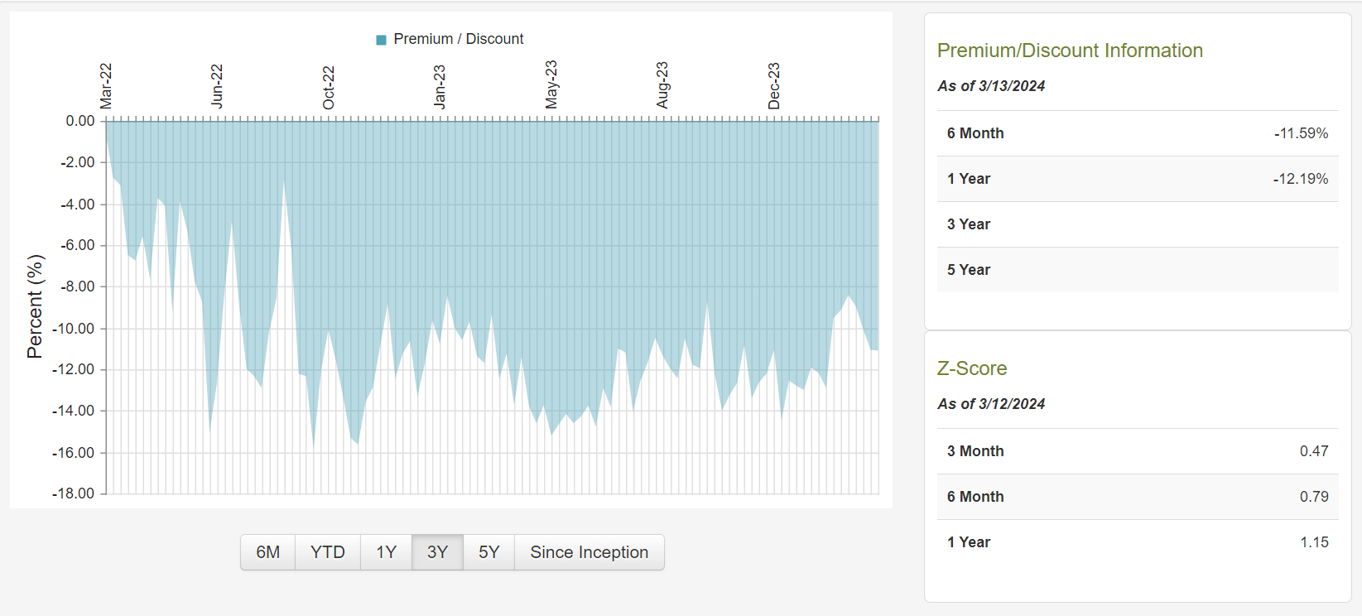Show the 1Y chart range
This screenshot has width=1362, height=616.
386,552
